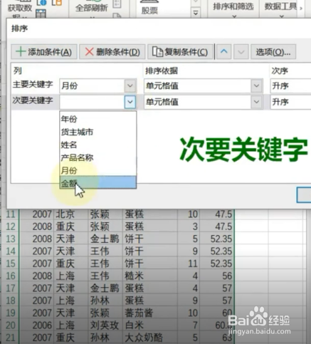This screenshot has width=311, height=344.
Task: Open the 主要关键字 次序 dropdown 升序
Action: pyautogui.click(x=290, y=85)
